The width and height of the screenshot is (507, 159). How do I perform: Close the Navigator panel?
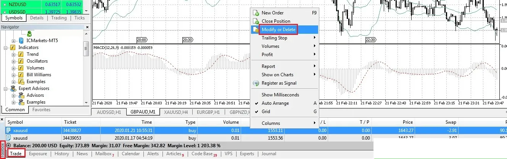[x=87, y=27]
